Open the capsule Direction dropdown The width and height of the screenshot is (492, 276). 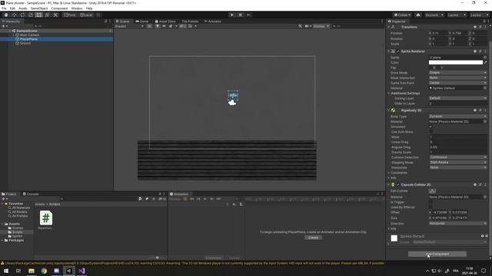coord(458,223)
